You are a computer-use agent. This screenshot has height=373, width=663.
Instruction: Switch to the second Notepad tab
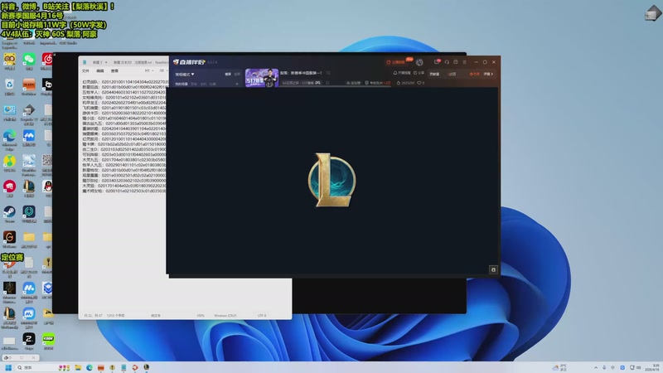pos(123,62)
